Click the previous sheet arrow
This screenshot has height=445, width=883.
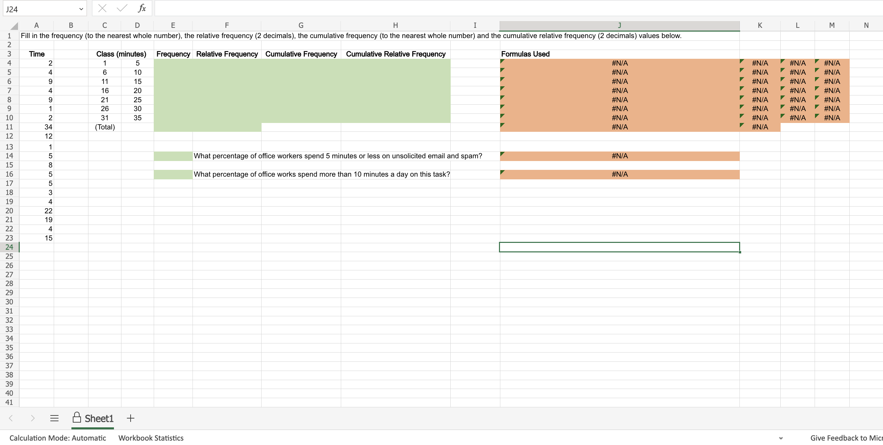(x=11, y=418)
